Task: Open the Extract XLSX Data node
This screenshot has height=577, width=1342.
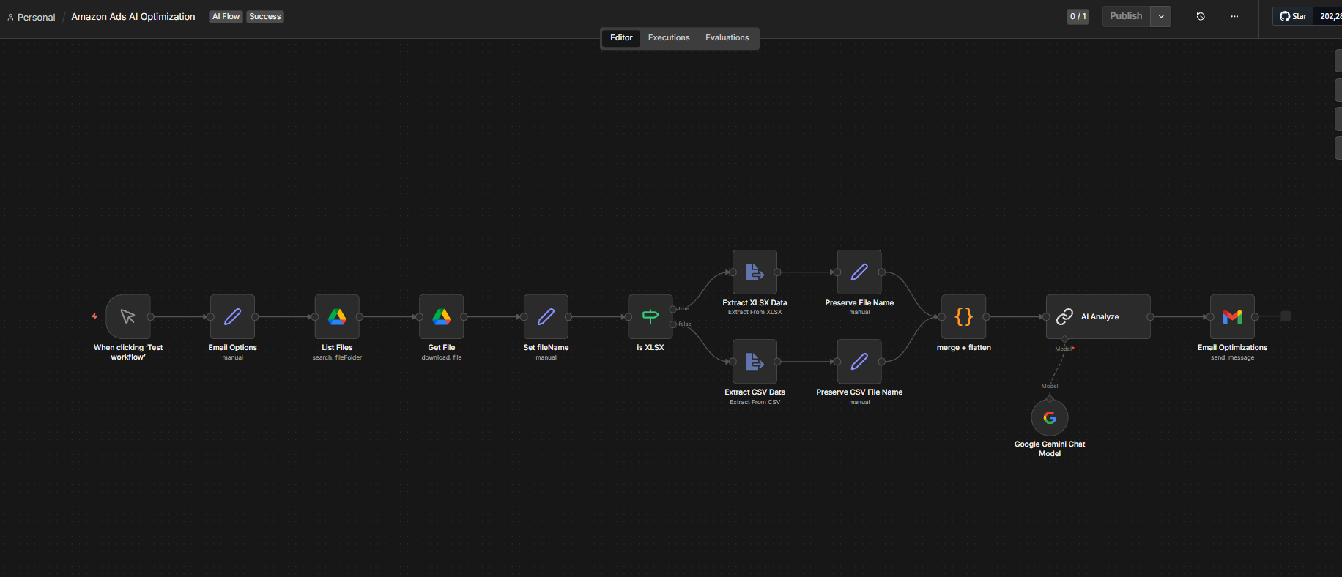Action: pos(755,272)
